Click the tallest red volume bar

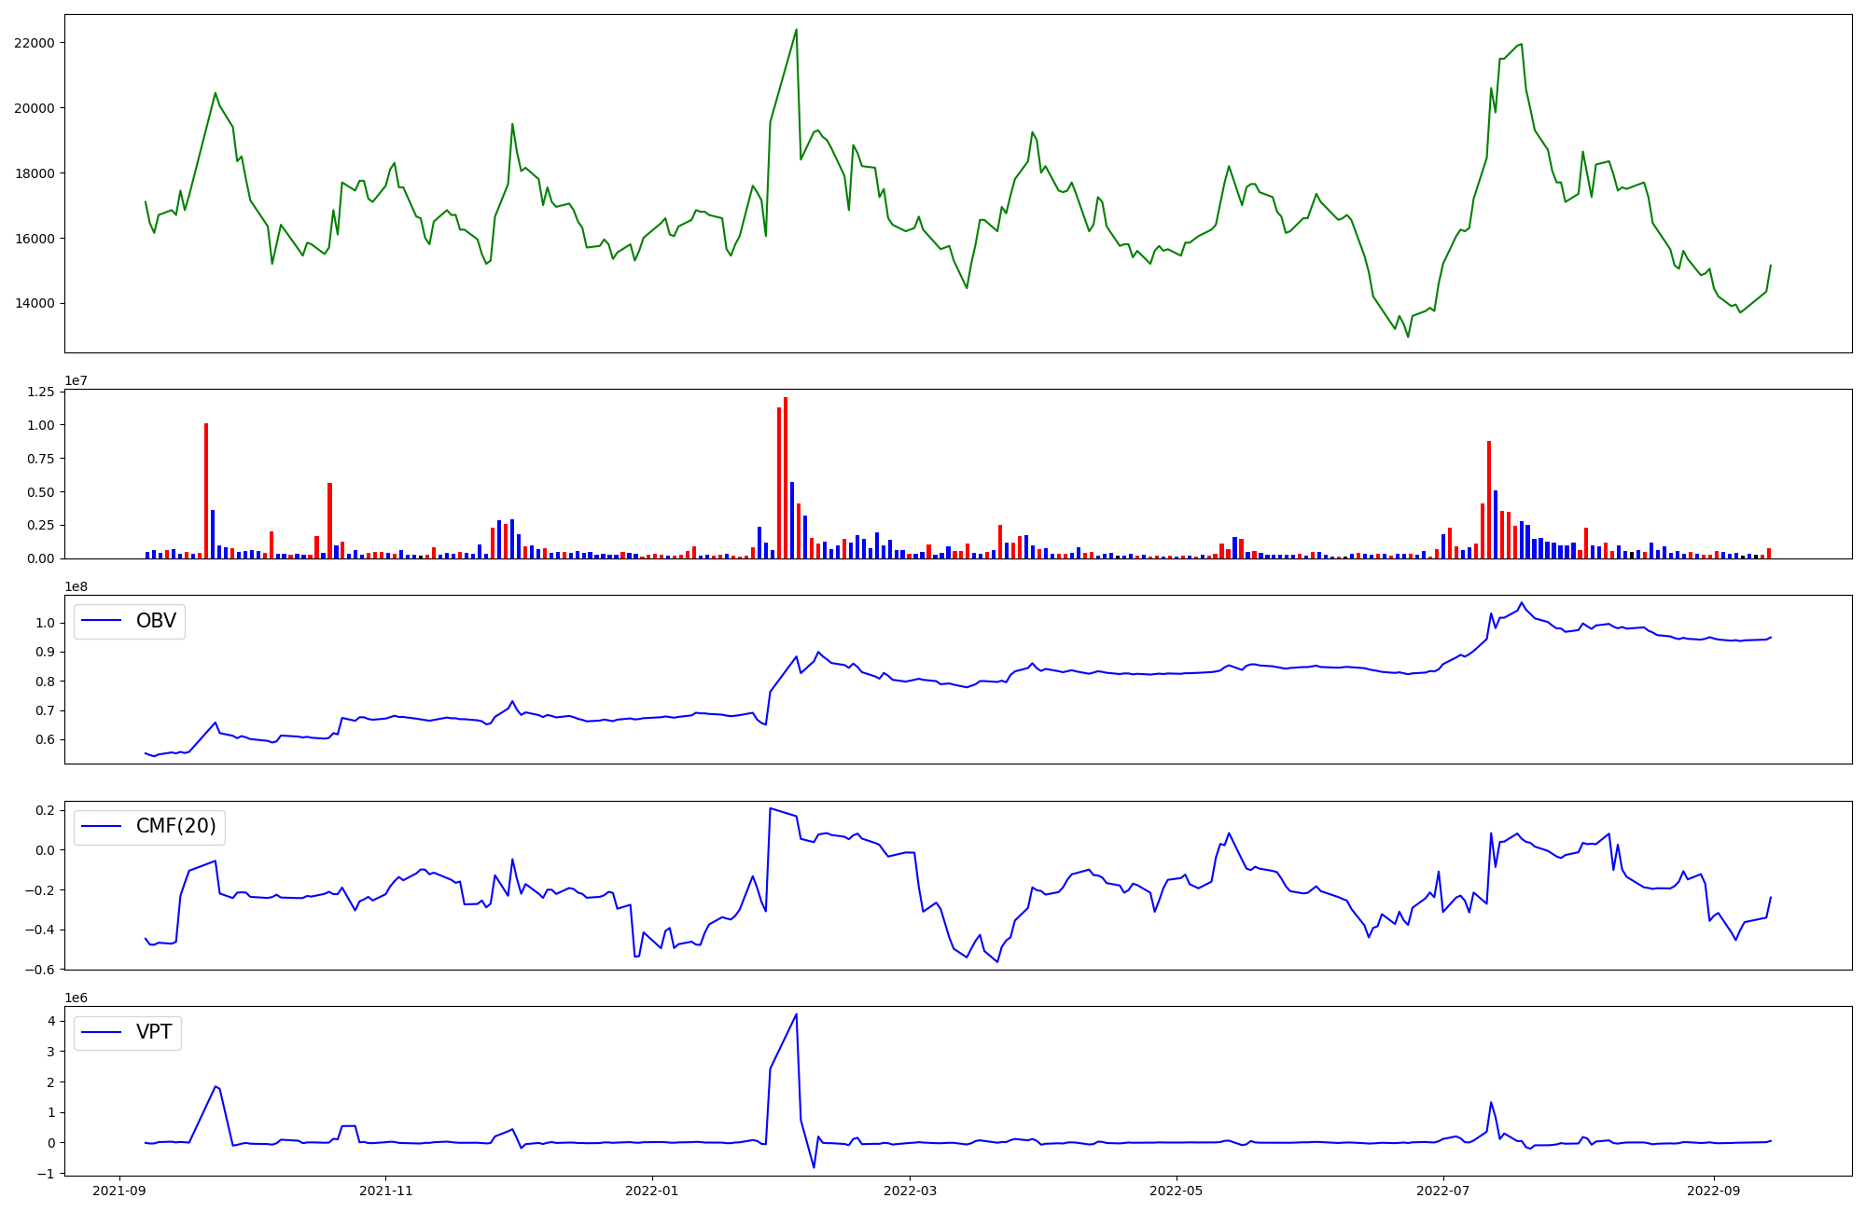786,477
